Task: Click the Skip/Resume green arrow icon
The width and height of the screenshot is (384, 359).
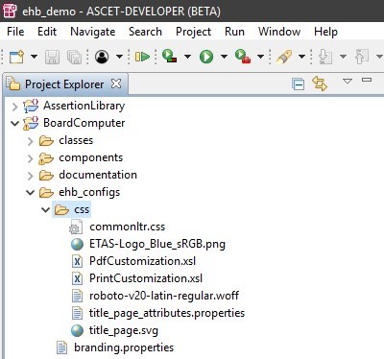Action: point(142,57)
